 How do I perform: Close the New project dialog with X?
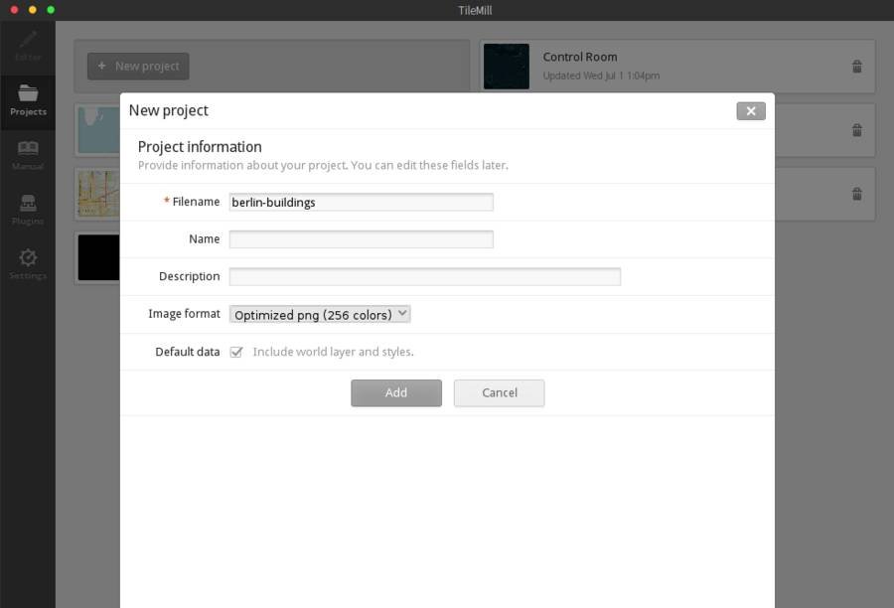(751, 111)
